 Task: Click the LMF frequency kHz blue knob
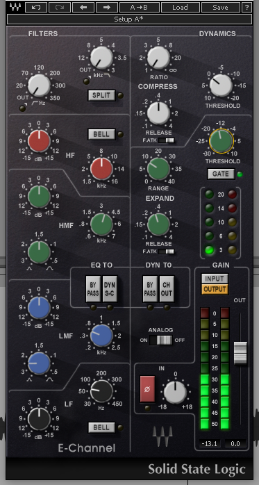click(x=101, y=336)
